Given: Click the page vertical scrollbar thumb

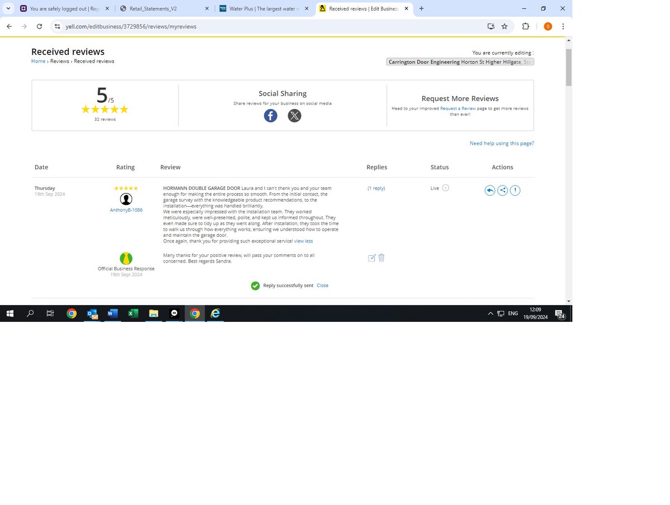Looking at the screenshot, I should coord(569,67).
